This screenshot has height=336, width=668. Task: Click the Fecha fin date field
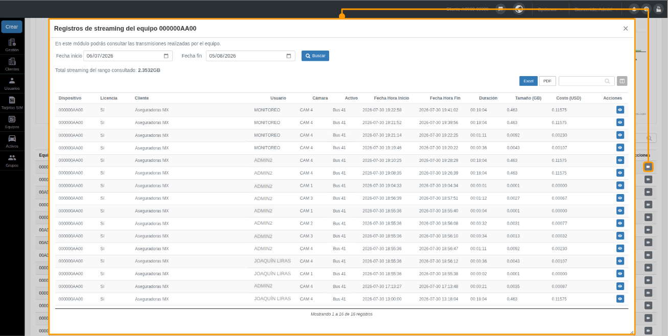point(250,56)
